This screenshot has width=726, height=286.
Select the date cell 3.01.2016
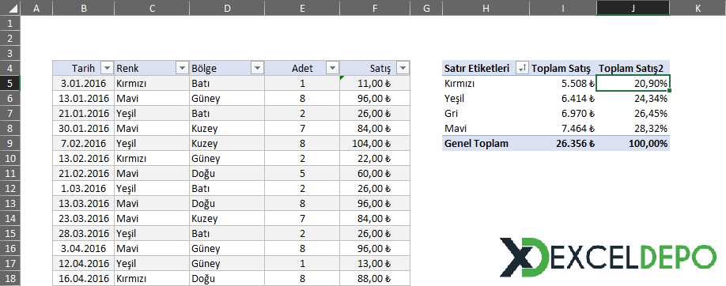tap(83, 83)
